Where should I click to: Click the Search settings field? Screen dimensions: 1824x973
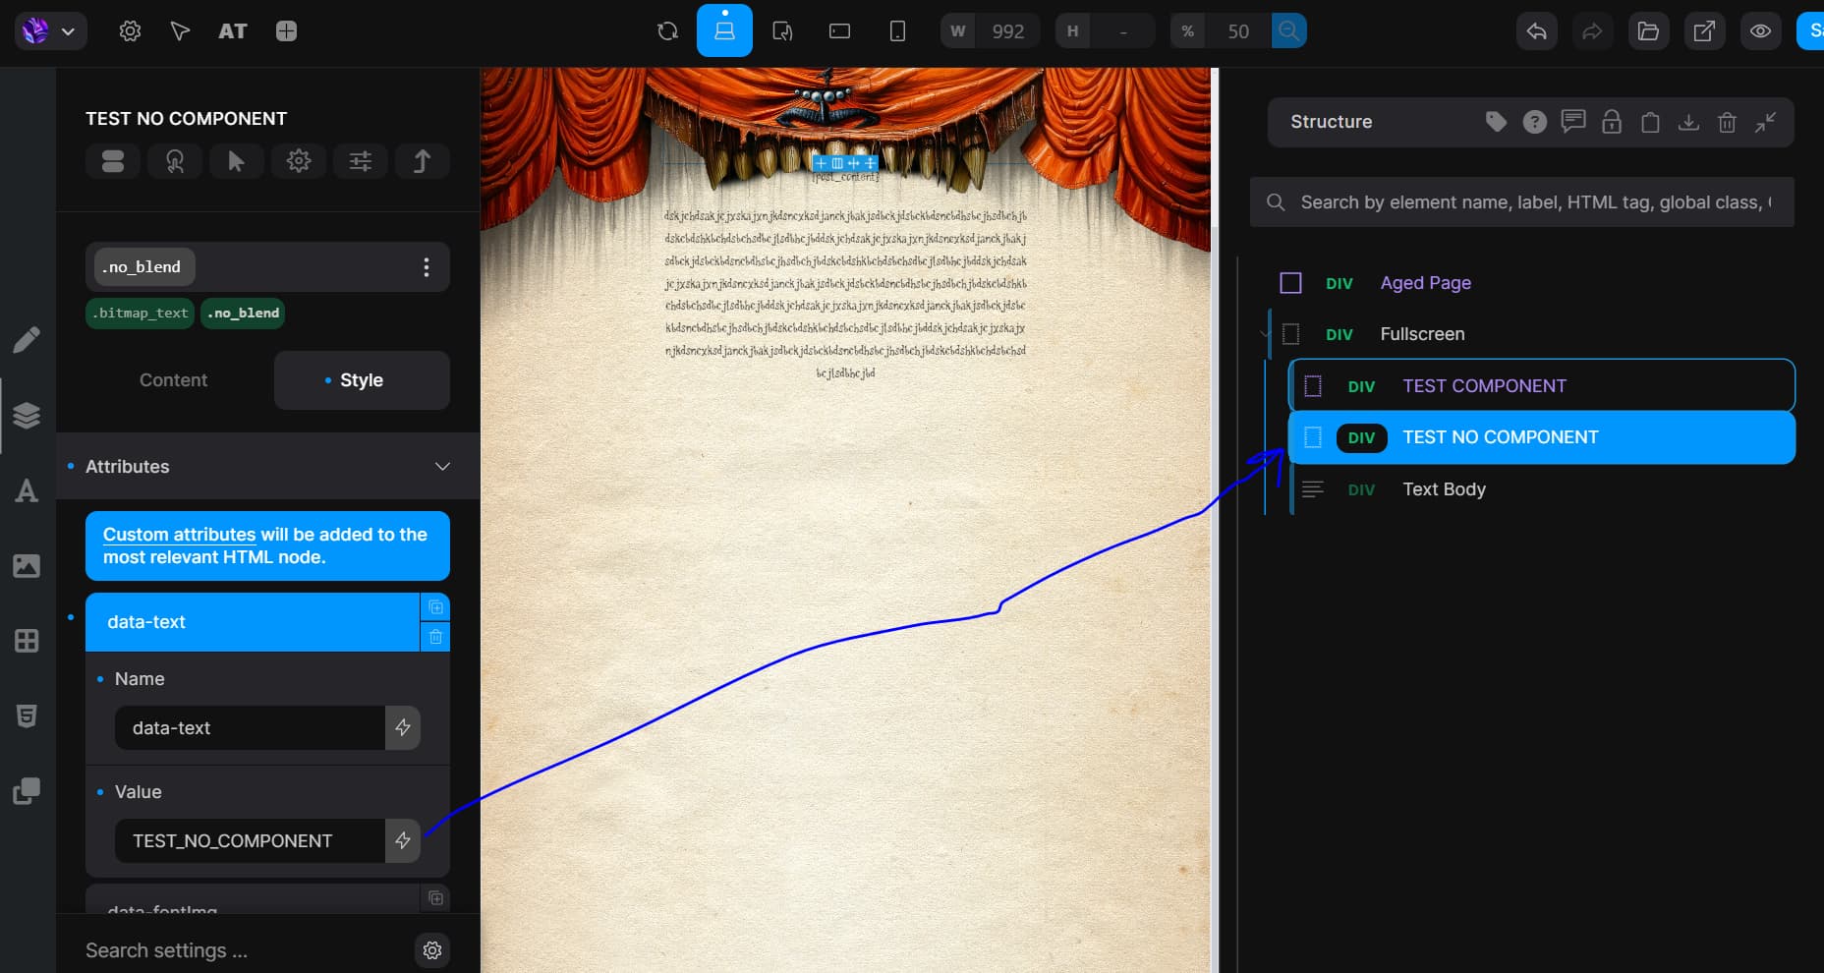pos(244,950)
